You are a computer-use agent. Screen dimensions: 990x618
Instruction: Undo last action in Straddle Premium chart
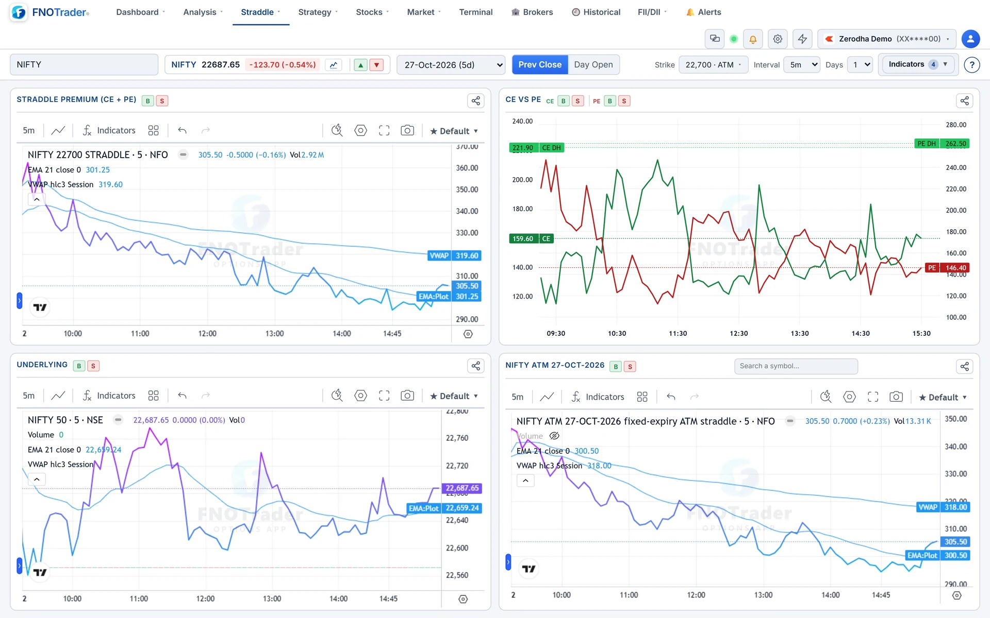pyautogui.click(x=182, y=130)
